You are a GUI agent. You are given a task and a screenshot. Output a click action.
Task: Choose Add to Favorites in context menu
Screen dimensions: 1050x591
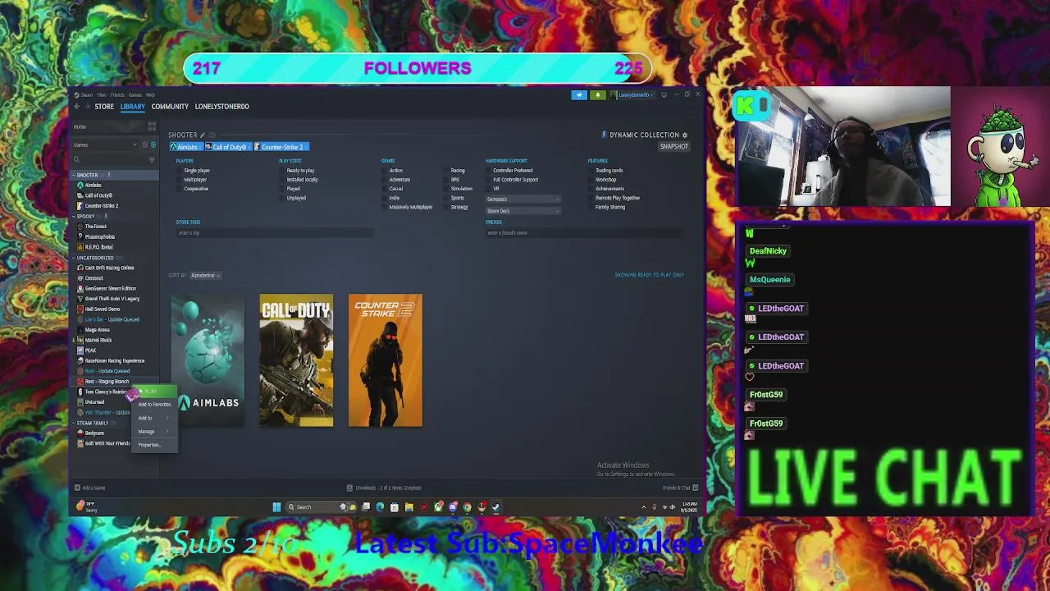(x=154, y=405)
